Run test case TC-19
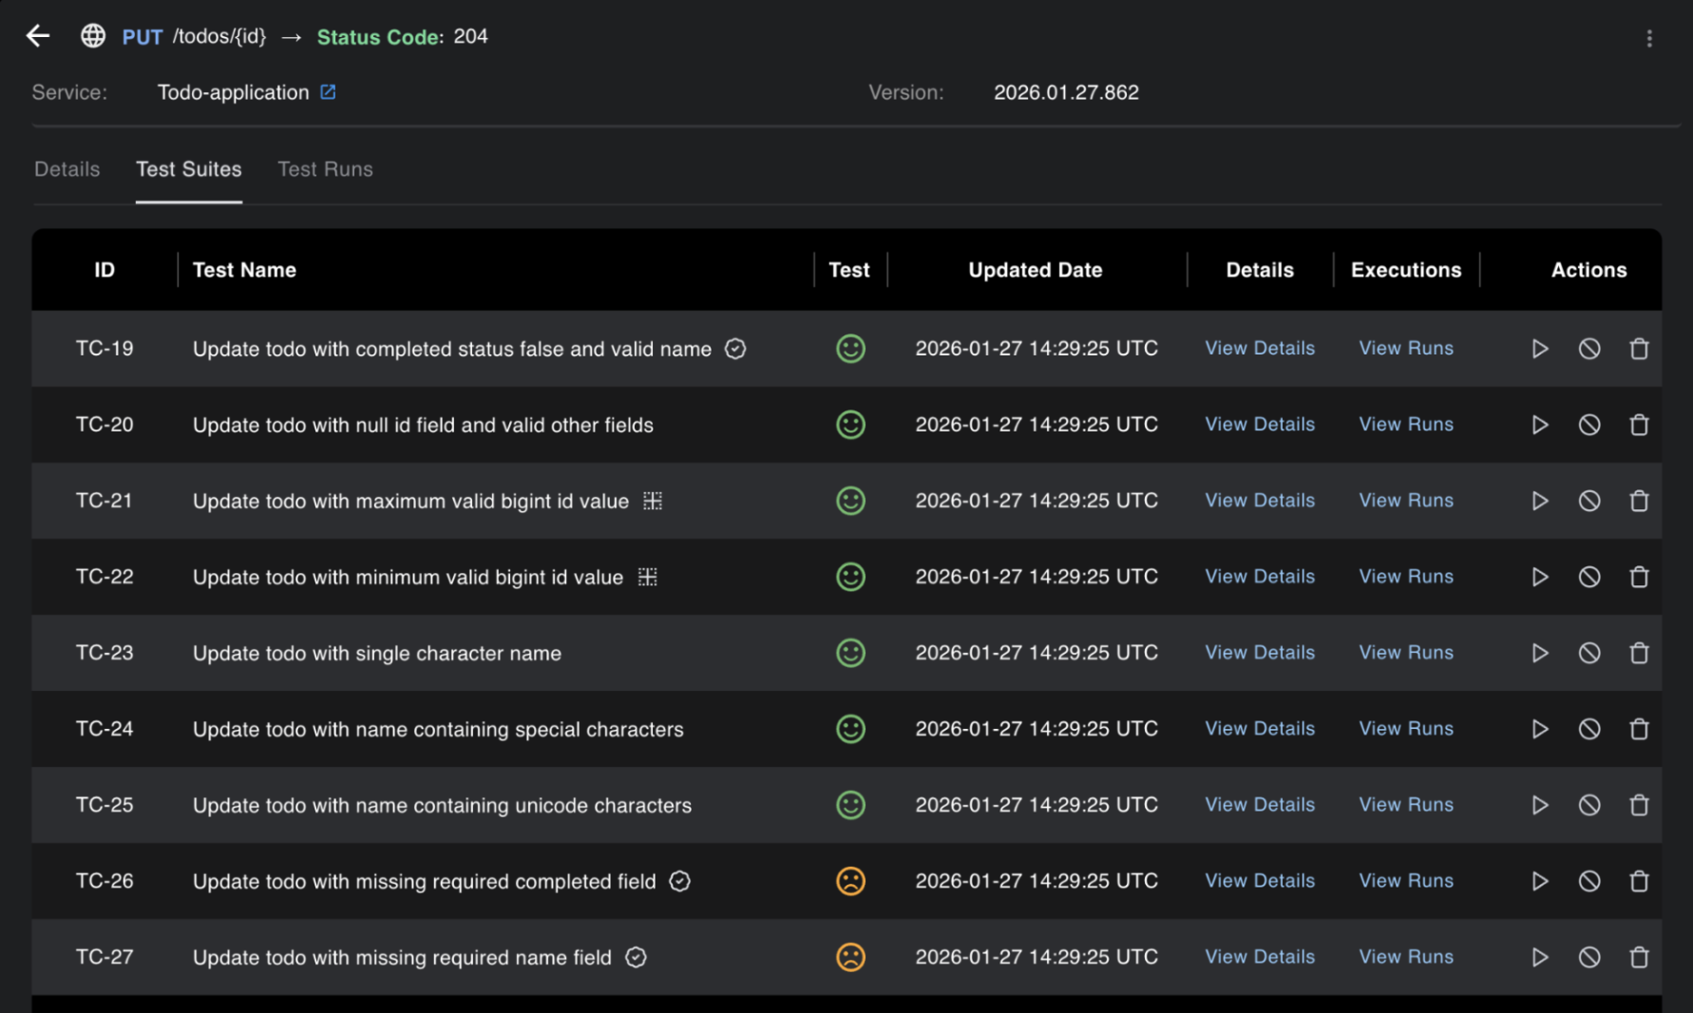 (x=1539, y=349)
